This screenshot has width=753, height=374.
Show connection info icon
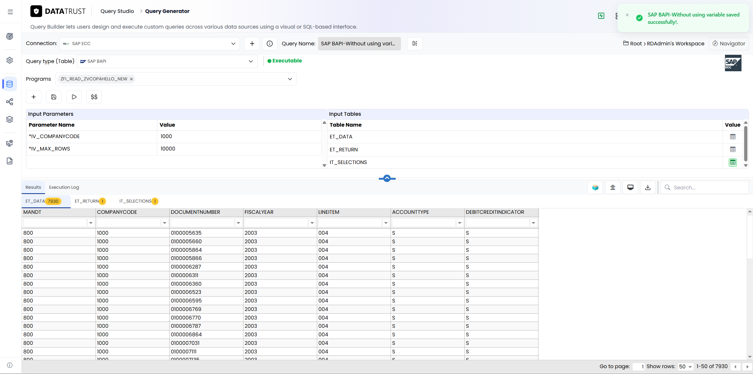coord(269,44)
